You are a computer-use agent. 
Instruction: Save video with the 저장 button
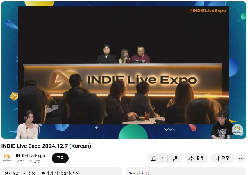222,158
